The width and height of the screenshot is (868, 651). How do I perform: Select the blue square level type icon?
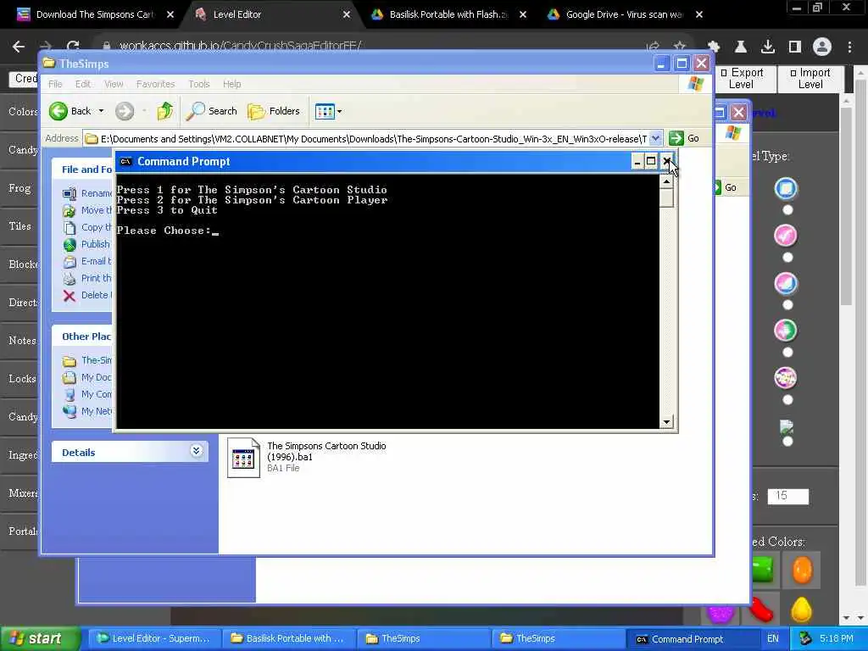click(786, 189)
